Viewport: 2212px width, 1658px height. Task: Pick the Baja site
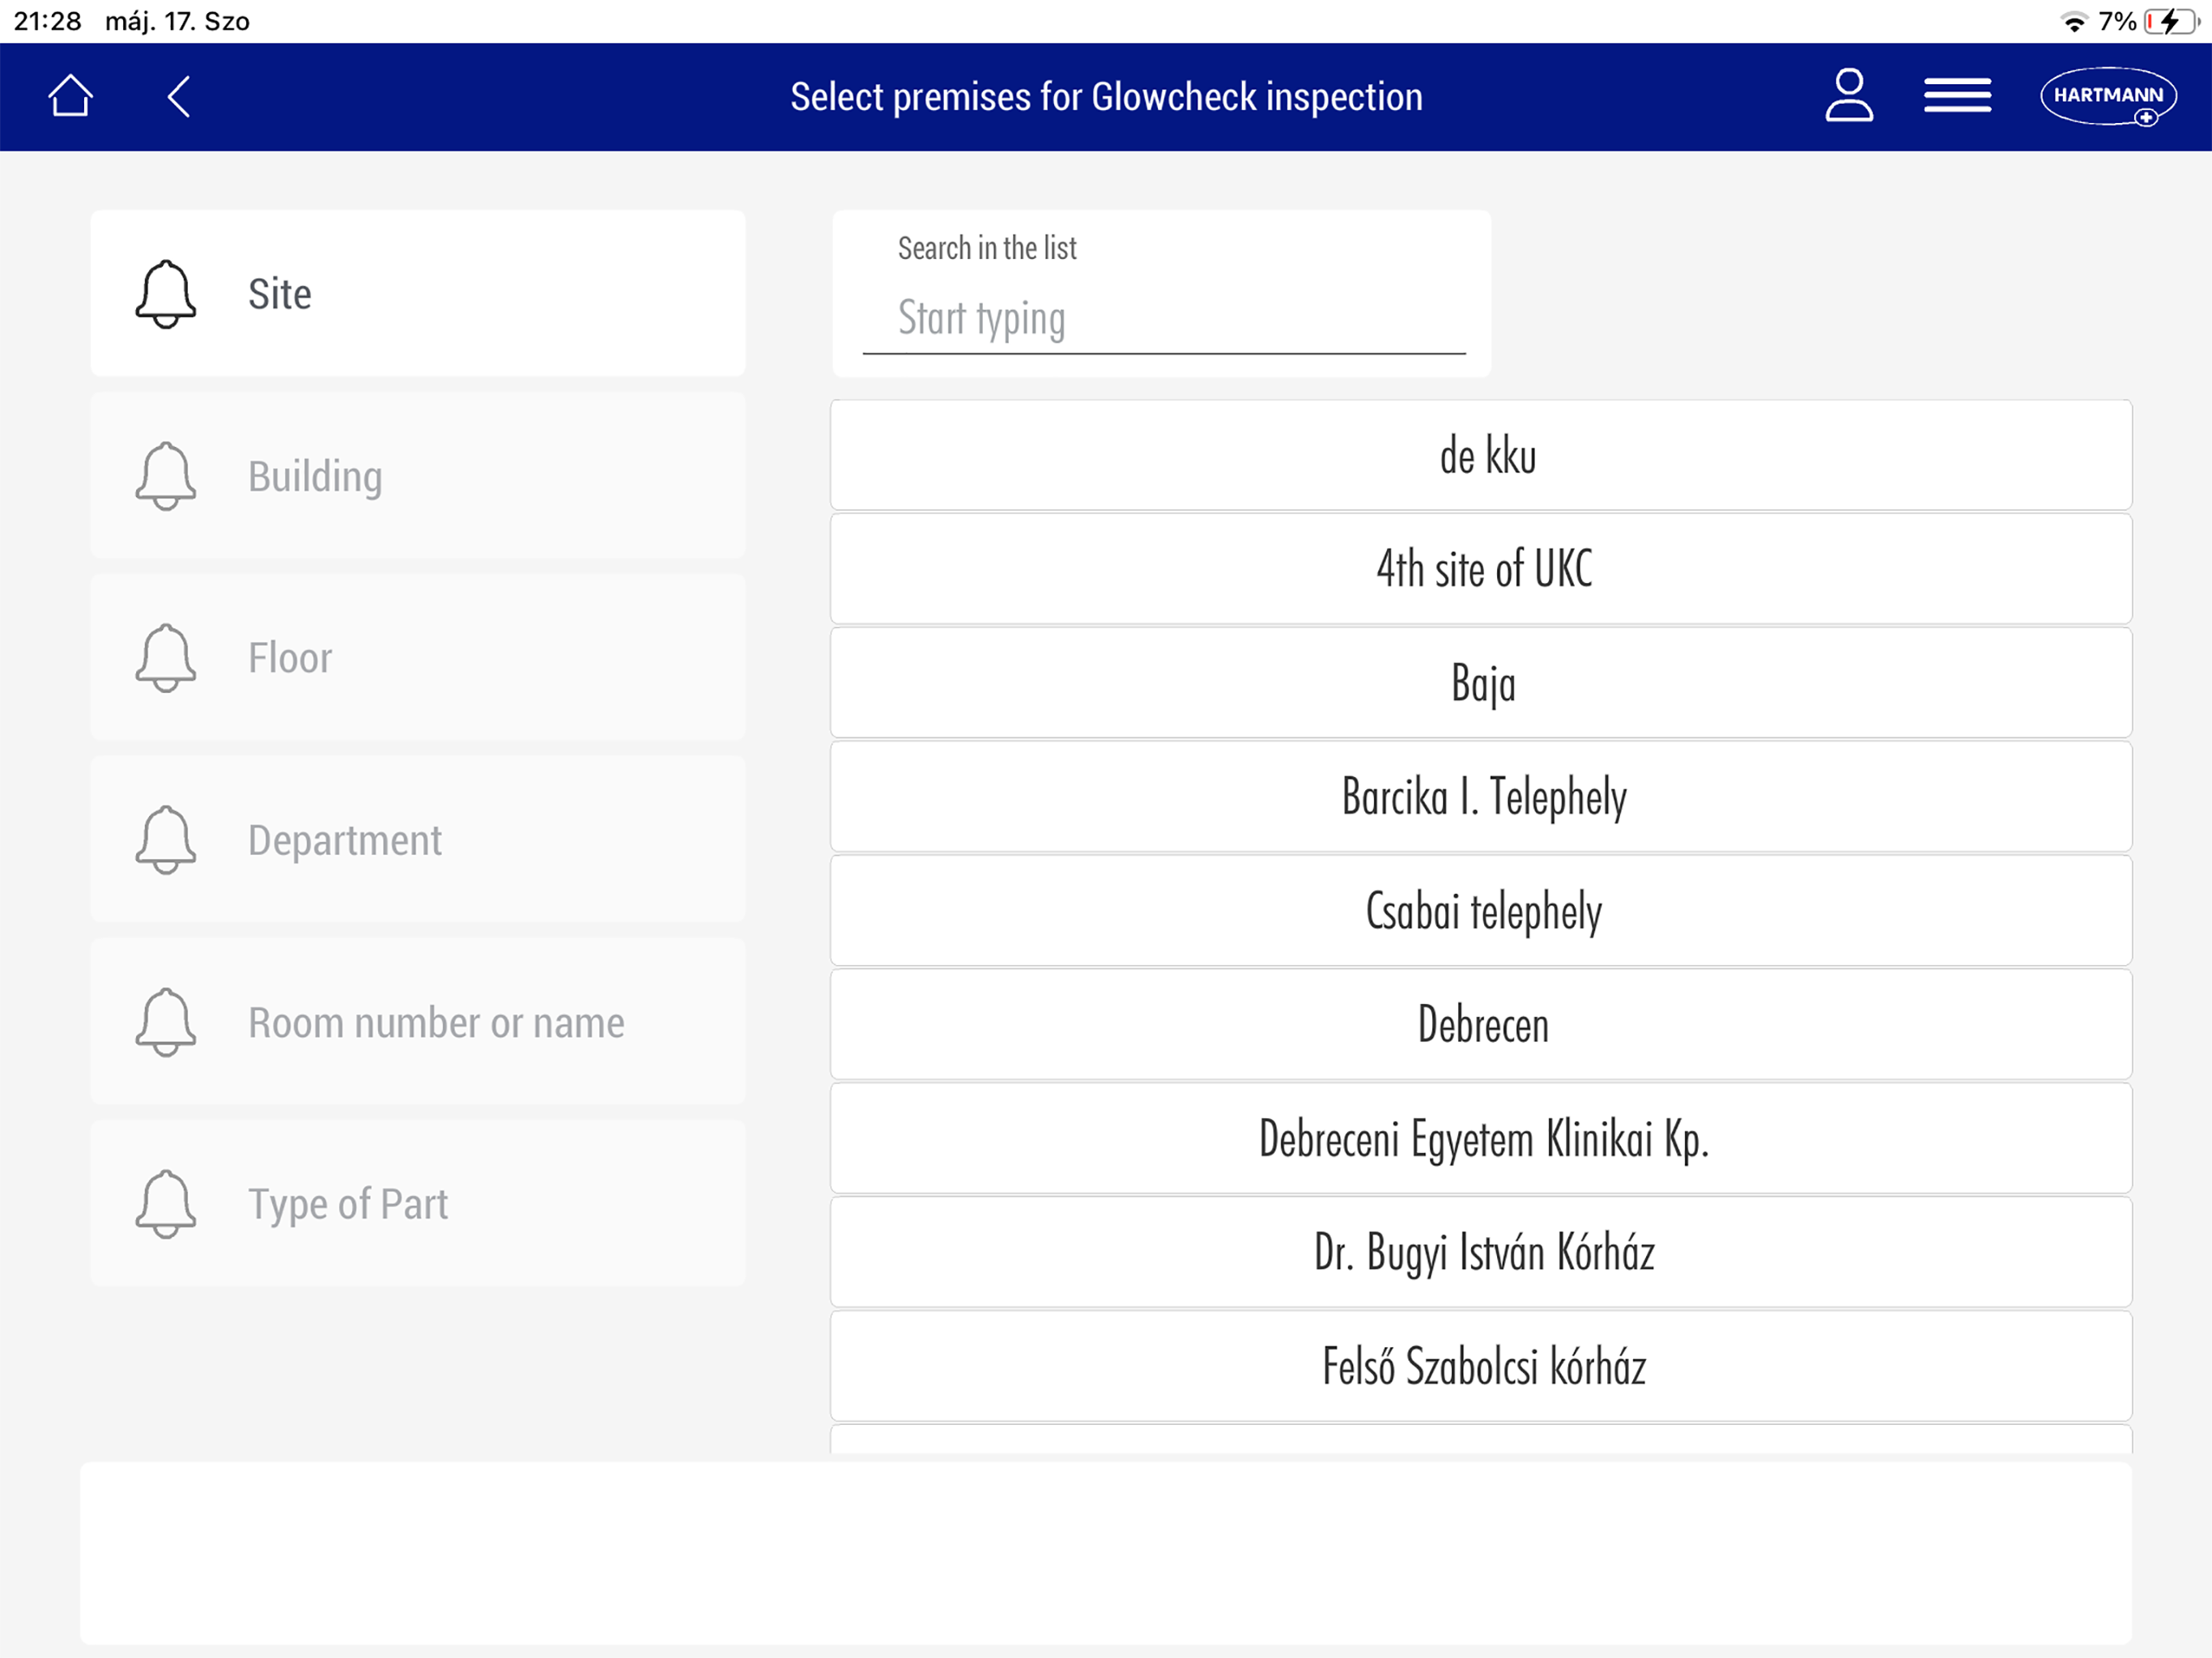(x=1481, y=684)
